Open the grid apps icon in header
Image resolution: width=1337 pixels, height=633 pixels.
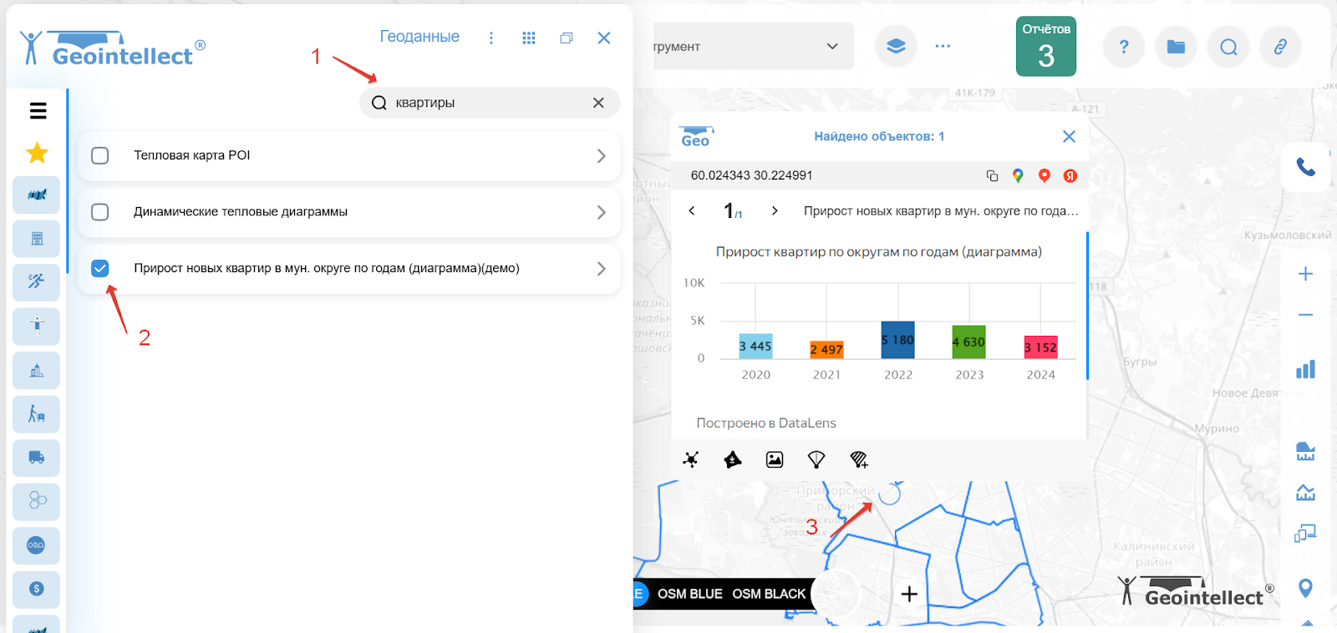528,38
